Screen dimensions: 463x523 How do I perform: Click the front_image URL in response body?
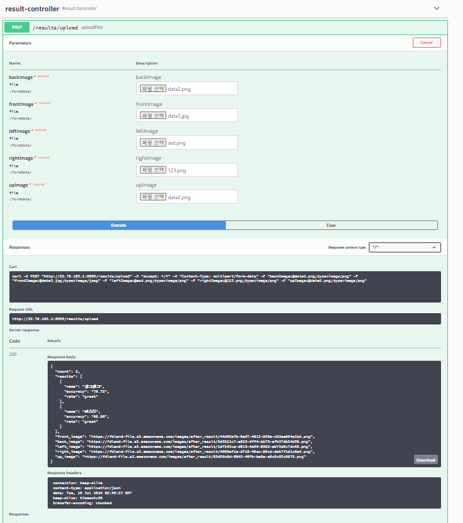[202, 437]
